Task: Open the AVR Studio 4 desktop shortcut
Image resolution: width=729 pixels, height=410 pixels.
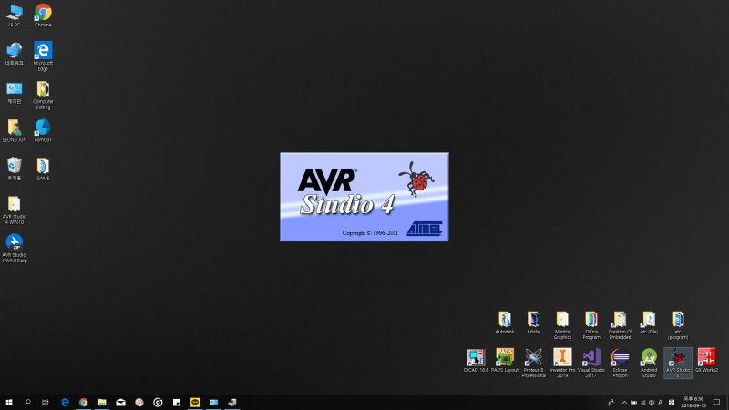Action: point(678,363)
